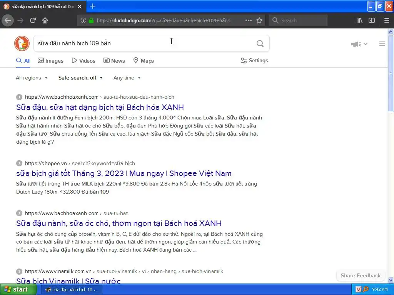This screenshot has width=394, height=295.
Task: Expand the Any time filter dropdown
Action: 127,78
